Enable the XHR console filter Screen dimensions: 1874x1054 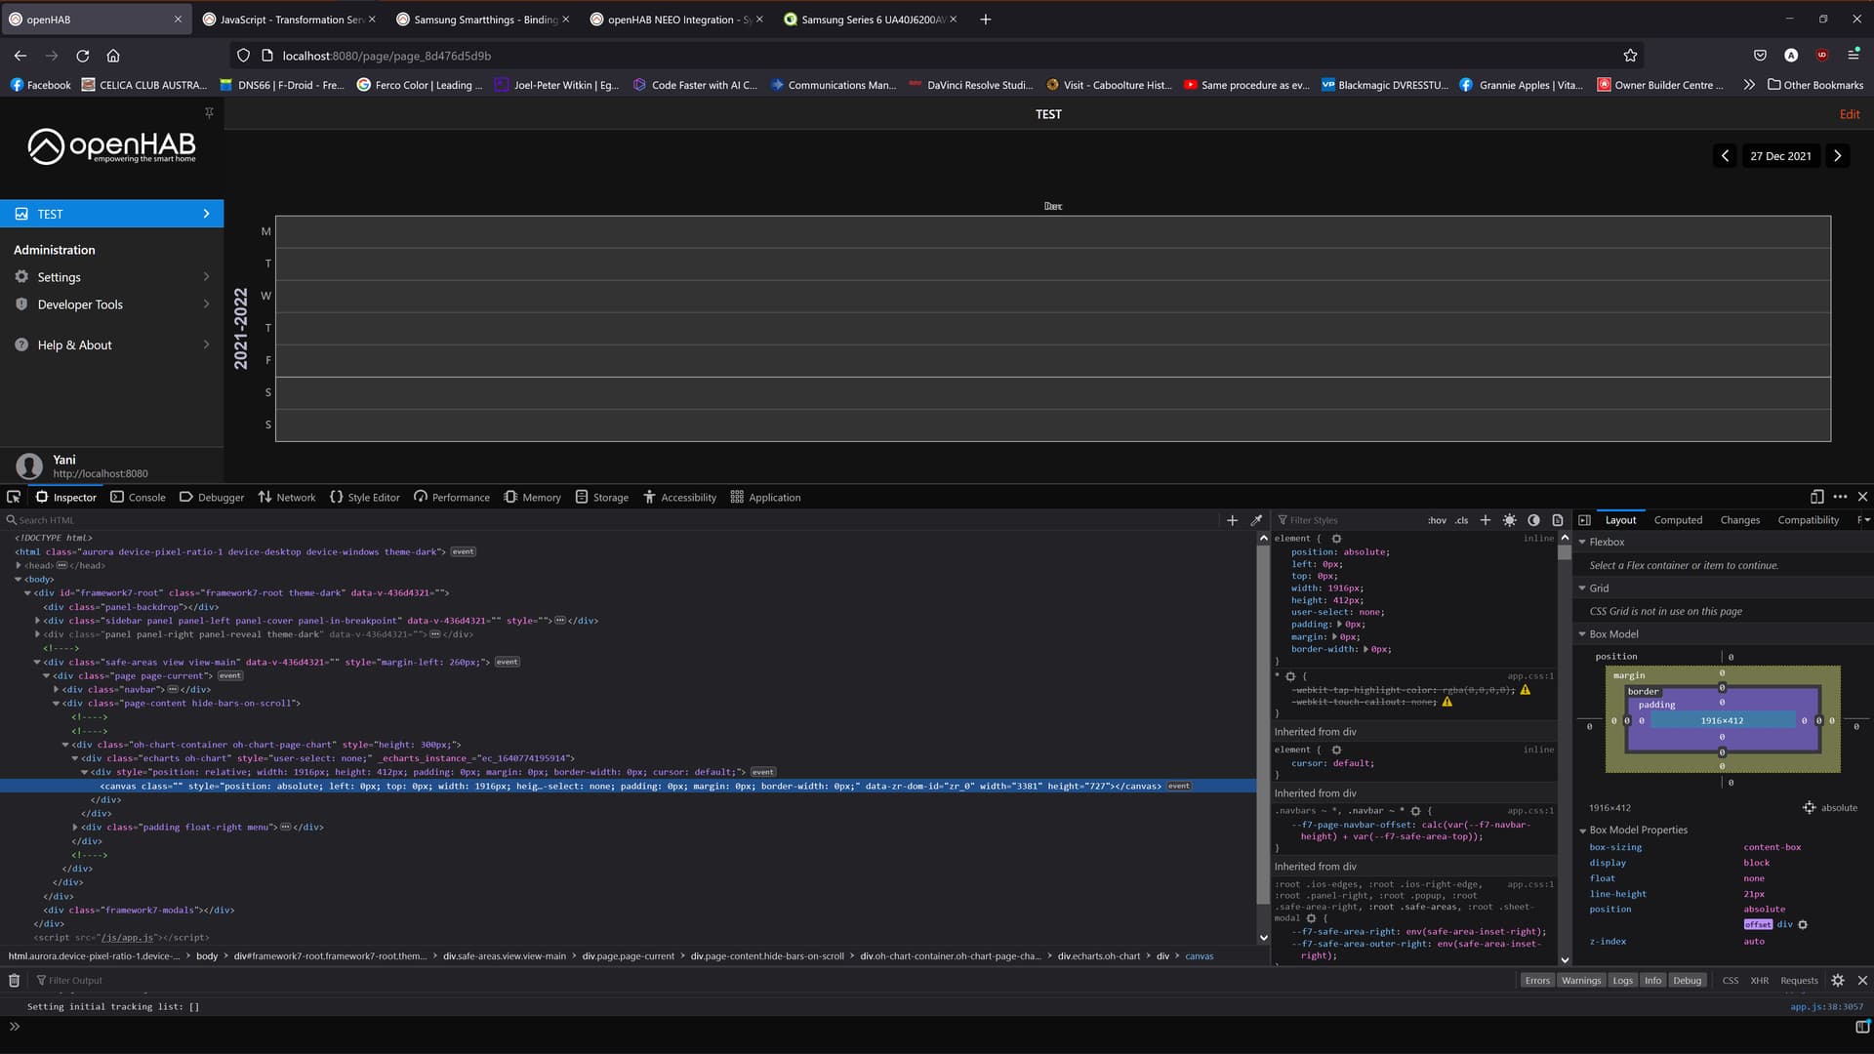coord(1759,980)
